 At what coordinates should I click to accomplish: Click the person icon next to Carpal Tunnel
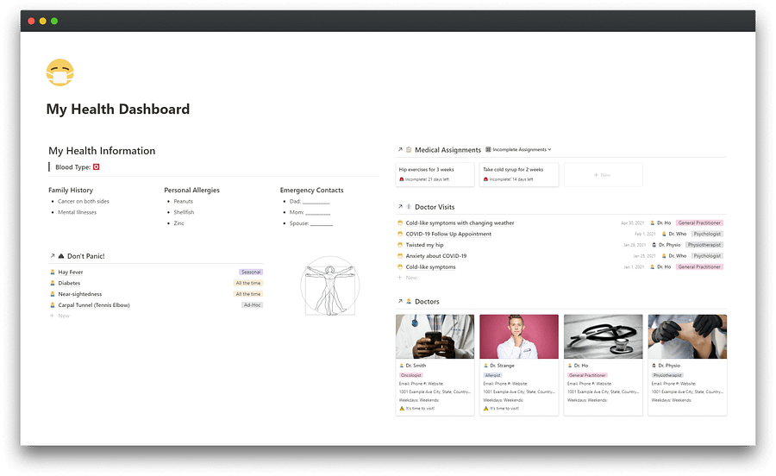pos(53,304)
